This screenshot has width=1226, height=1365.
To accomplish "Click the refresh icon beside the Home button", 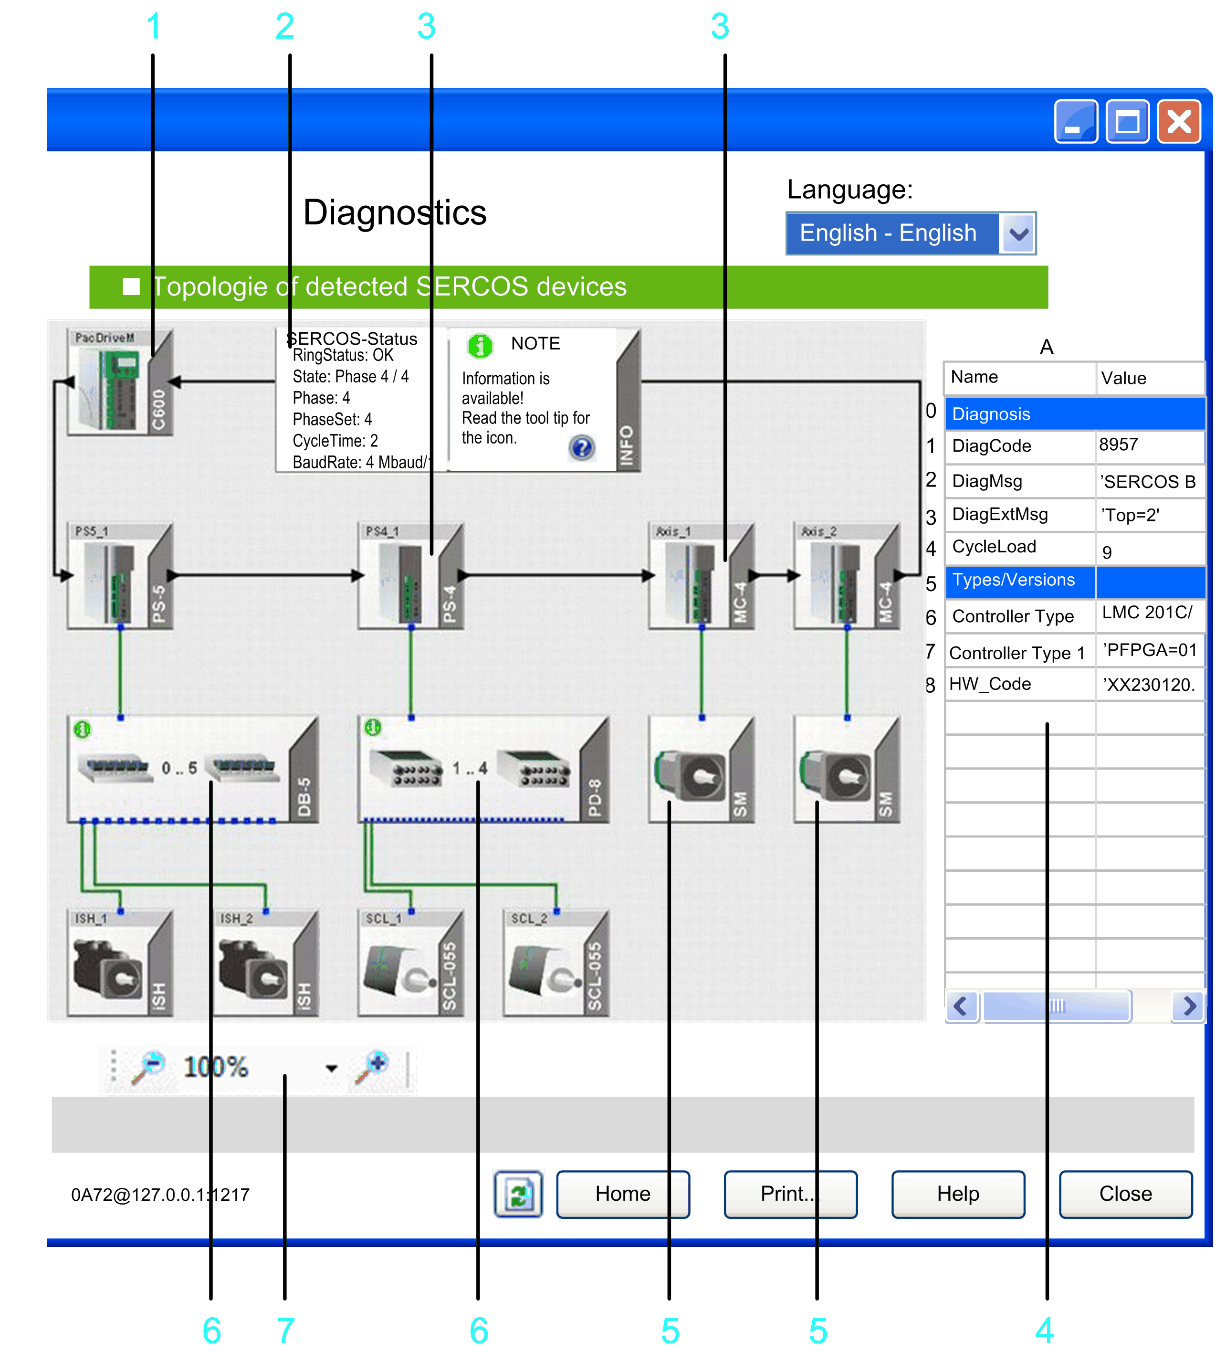I will (518, 1194).
